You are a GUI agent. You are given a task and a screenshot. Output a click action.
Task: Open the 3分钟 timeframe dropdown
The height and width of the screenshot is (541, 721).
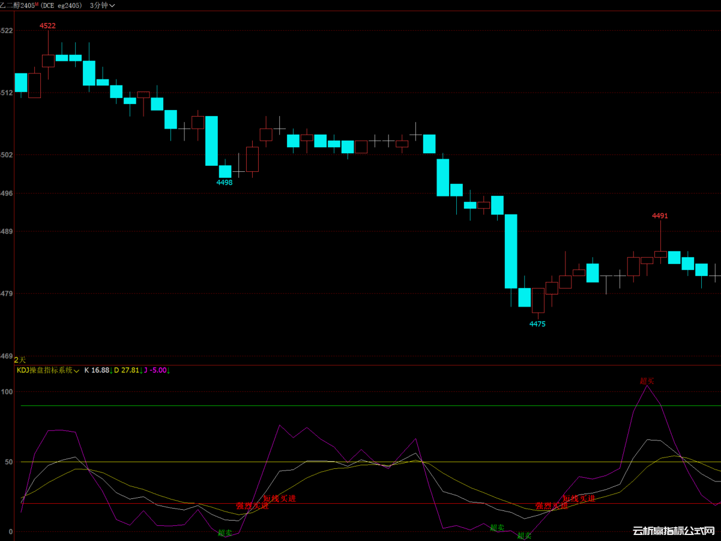(102, 5)
